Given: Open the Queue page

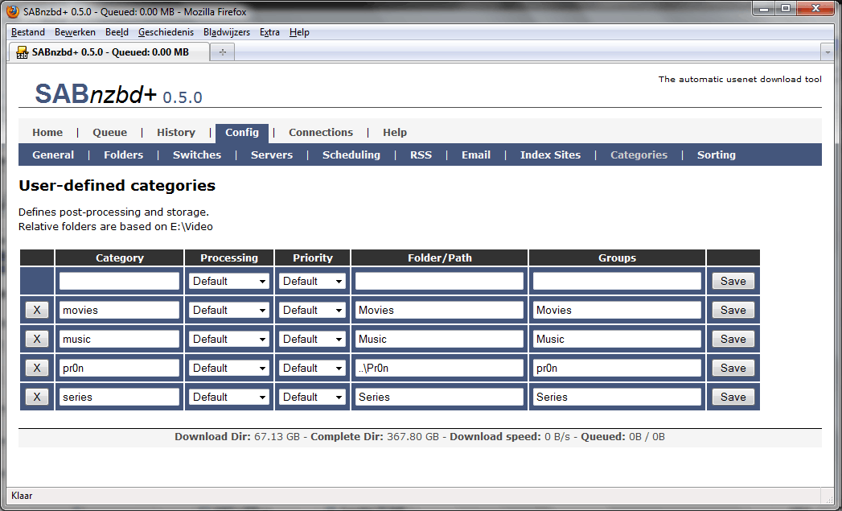Looking at the screenshot, I should (109, 132).
